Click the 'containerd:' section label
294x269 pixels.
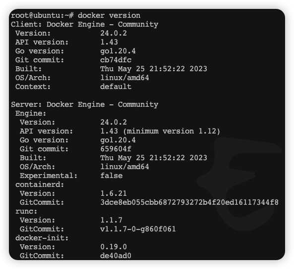[x=40, y=184]
